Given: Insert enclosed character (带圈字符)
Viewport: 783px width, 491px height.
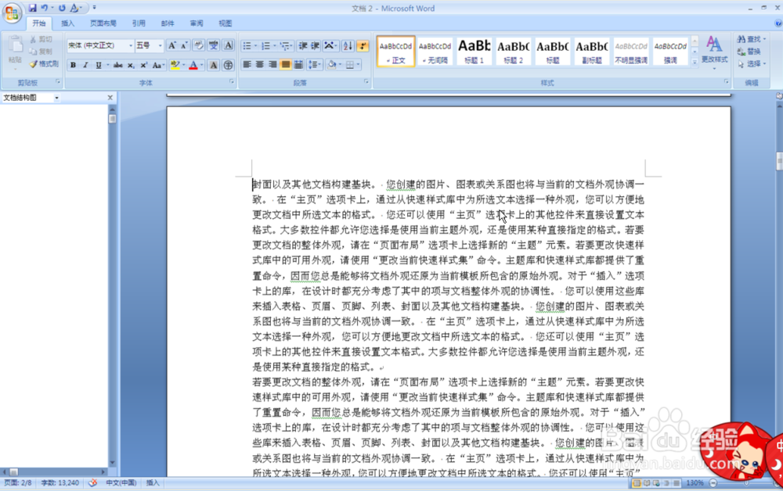Looking at the screenshot, I should coord(228,66).
